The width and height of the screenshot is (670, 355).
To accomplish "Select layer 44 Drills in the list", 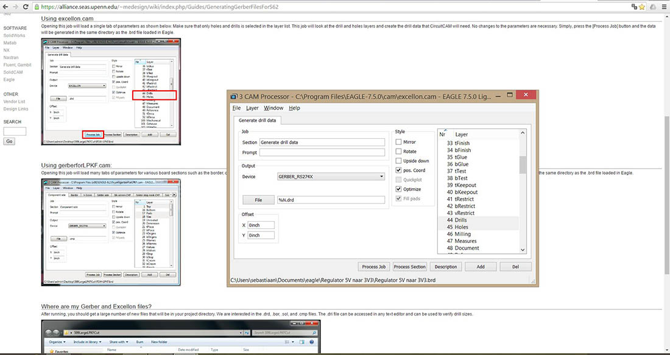I will coord(479,220).
